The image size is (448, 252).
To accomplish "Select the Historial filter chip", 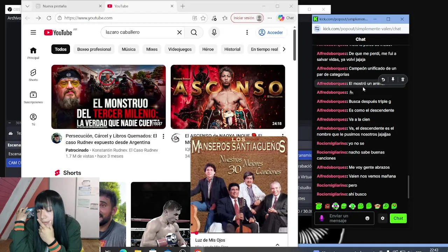I will (232, 49).
